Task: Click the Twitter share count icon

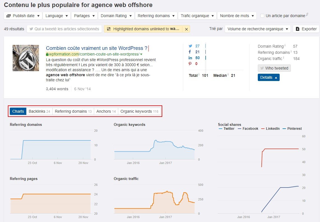Action: tap(190, 46)
